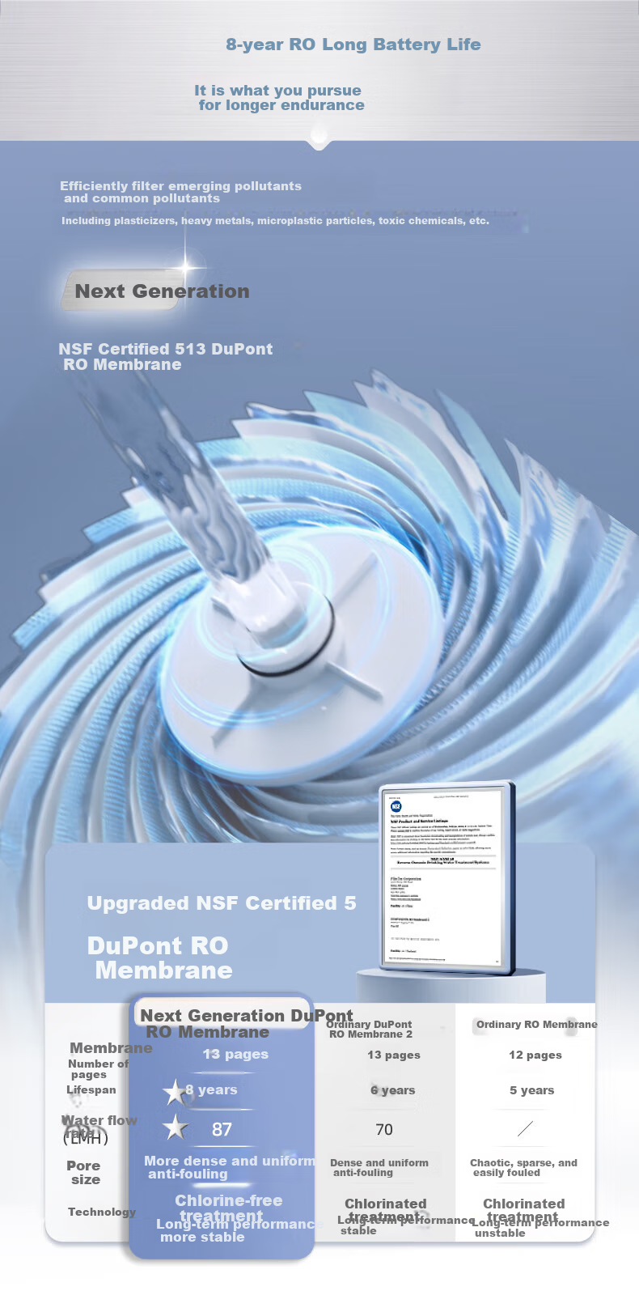Image resolution: width=639 pixels, height=1291 pixels.
Task: Click the '8 years' lifespan value
Action: coord(211,1089)
